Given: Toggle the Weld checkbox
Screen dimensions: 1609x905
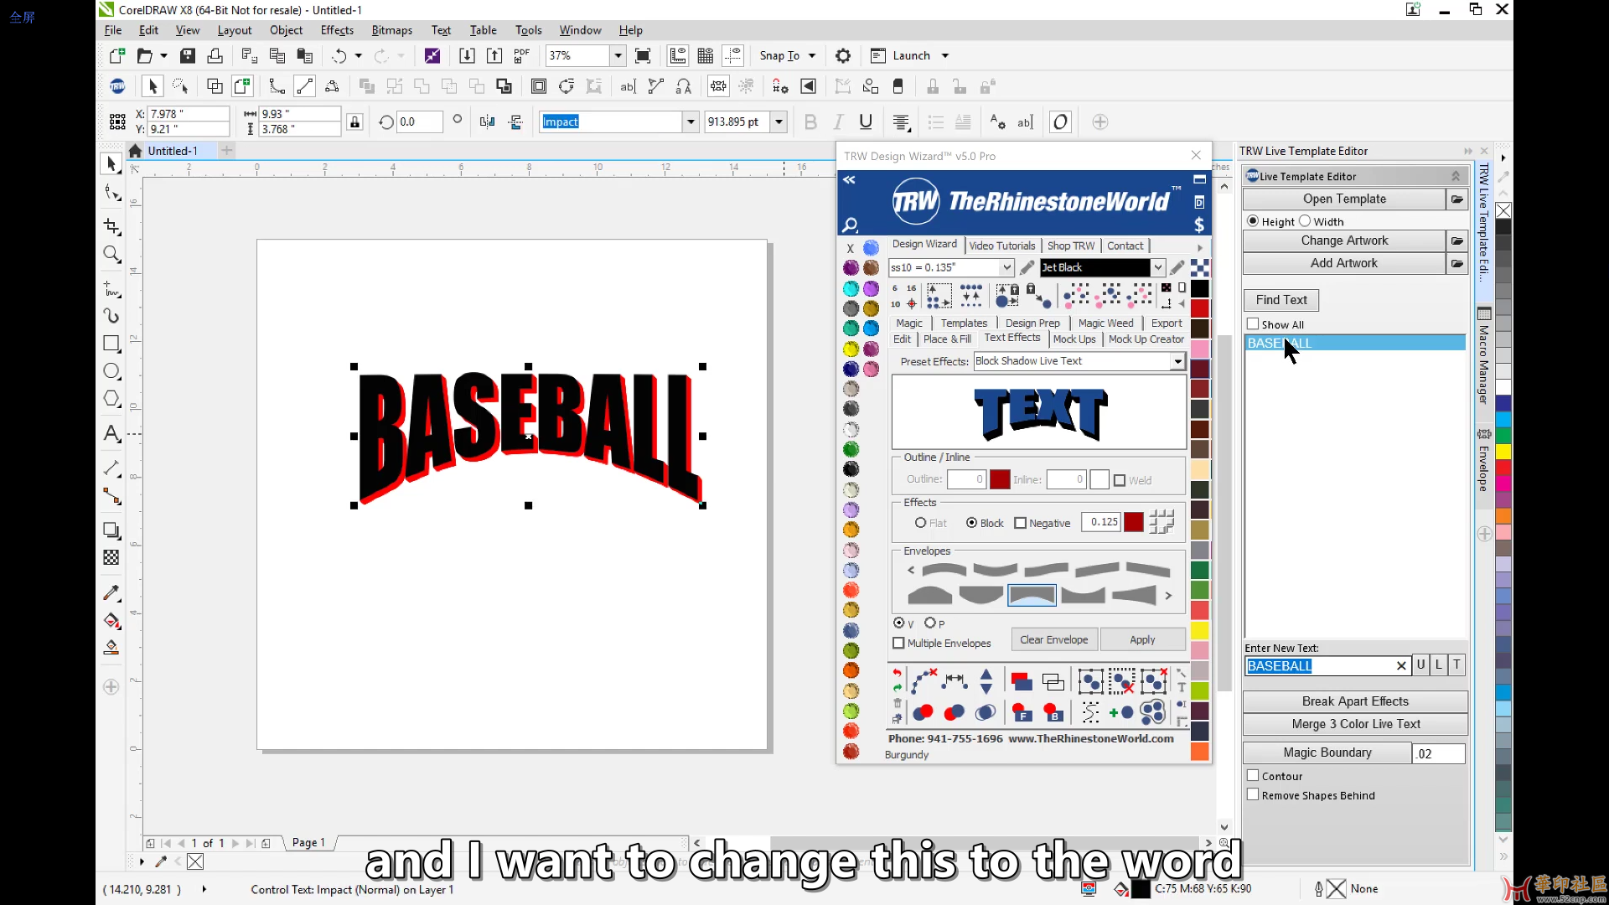Looking at the screenshot, I should pyautogui.click(x=1120, y=480).
